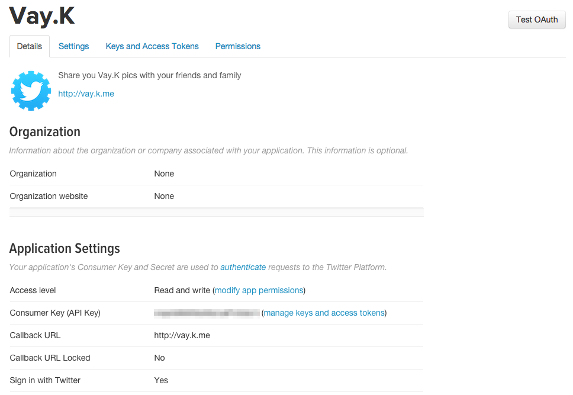Open the http://vay.k.me website link
The image size is (573, 395).
coord(86,94)
